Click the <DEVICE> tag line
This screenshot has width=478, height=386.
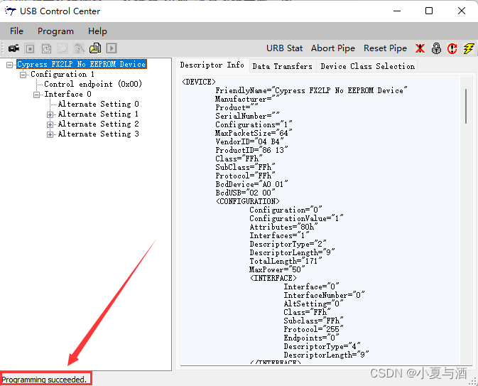point(198,82)
